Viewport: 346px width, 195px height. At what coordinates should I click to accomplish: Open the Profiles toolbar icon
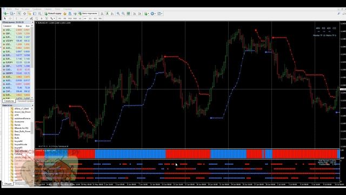tap(11, 14)
